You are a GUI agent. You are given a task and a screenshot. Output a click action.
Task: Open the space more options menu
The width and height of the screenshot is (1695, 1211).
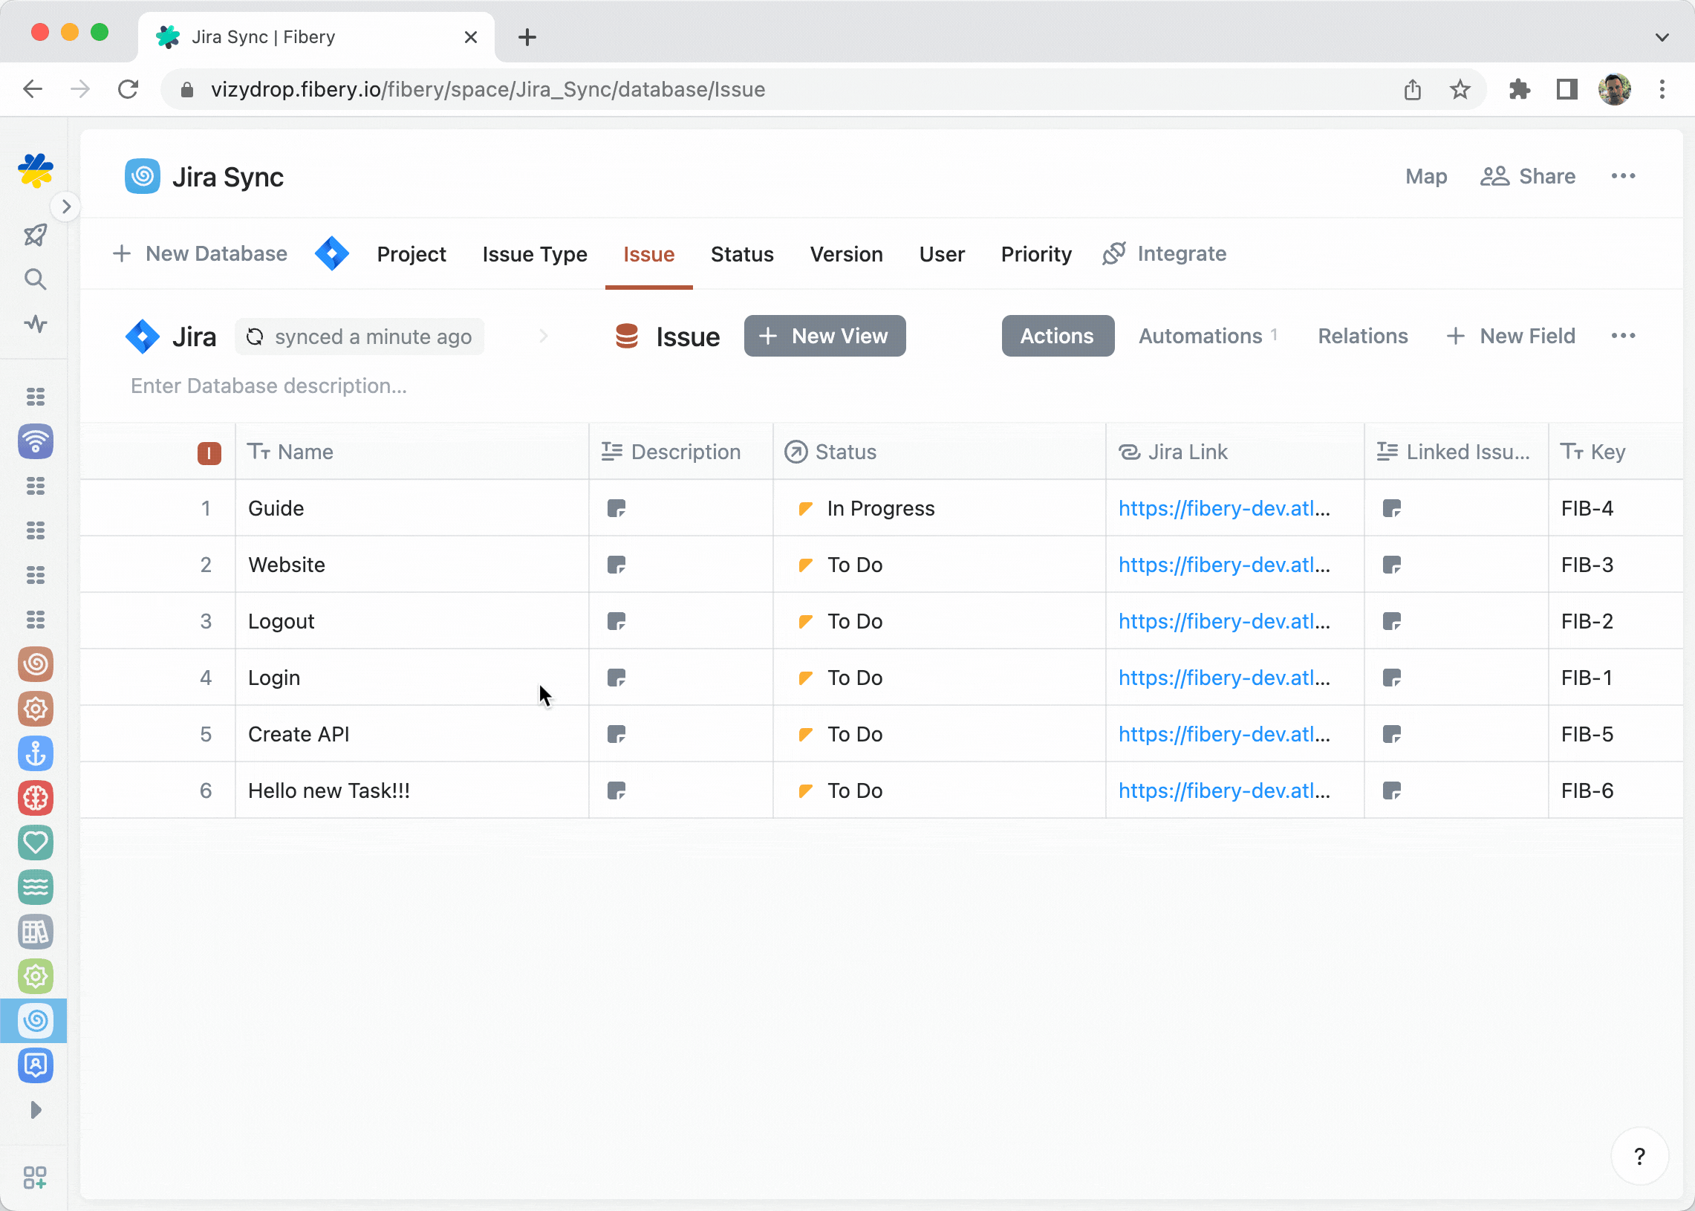tap(1623, 177)
